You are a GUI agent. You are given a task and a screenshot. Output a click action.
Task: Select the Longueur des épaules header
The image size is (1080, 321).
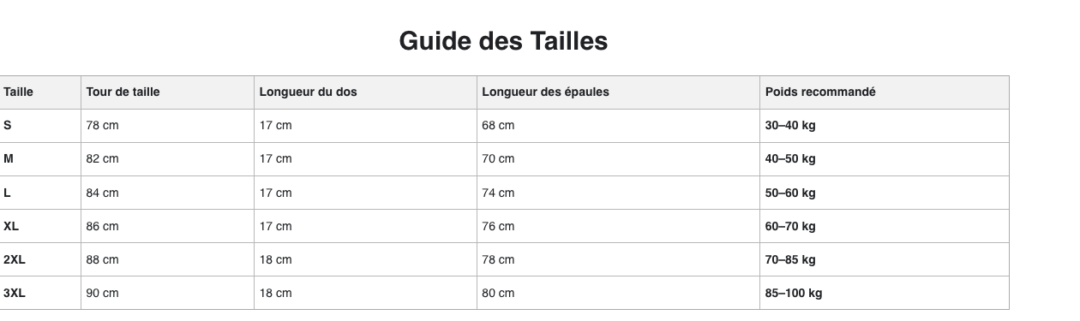(x=619, y=92)
